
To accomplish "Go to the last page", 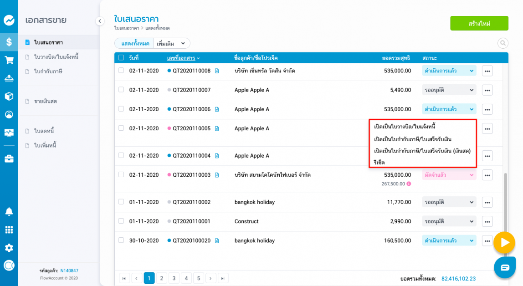I will click(223, 278).
